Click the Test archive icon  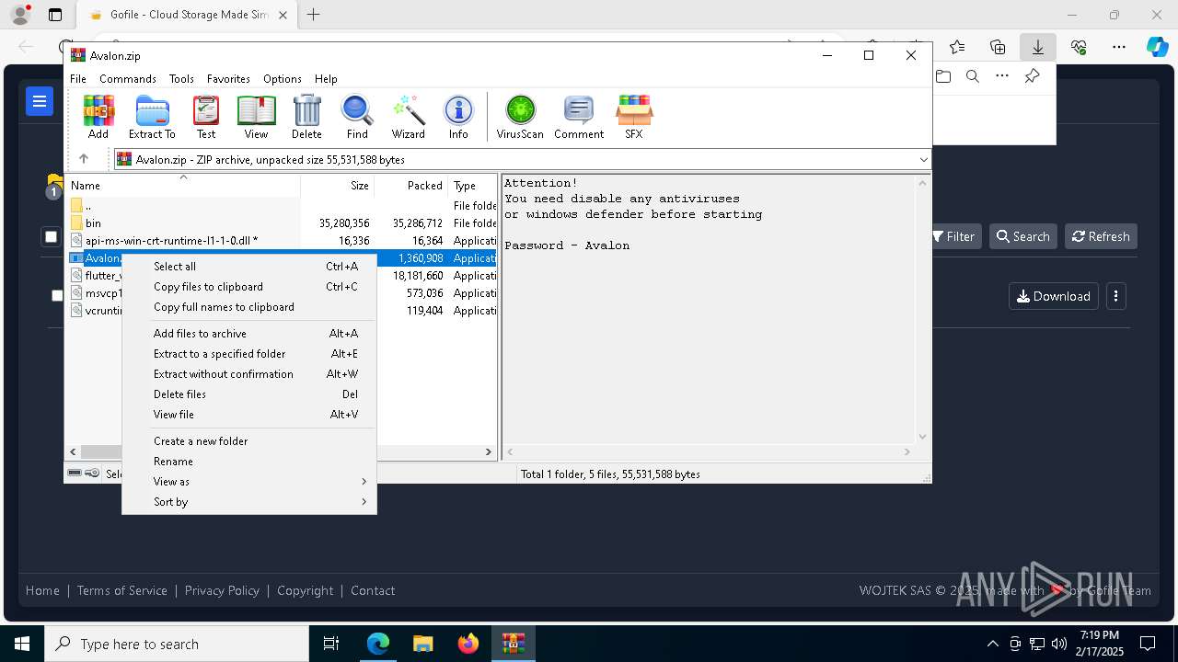[206, 117]
